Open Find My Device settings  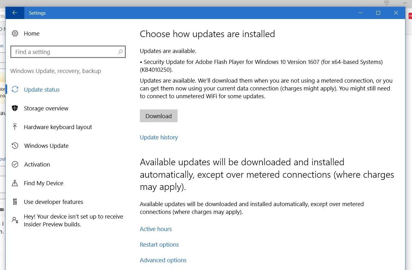coord(43,183)
